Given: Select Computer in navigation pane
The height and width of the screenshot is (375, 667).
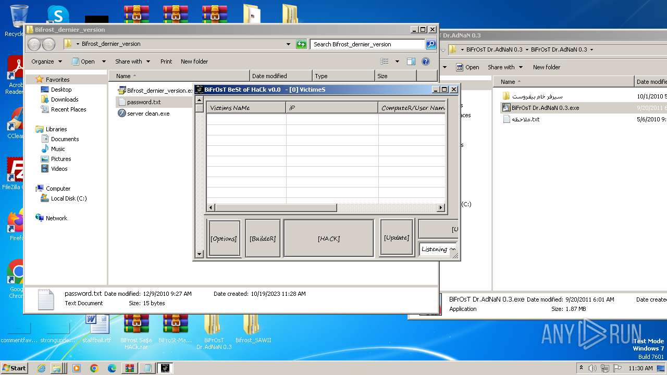Looking at the screenshot, I should pyautogui.click(x=58, y=189).
